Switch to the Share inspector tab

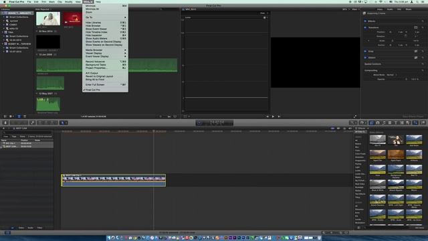click(409, 9)
